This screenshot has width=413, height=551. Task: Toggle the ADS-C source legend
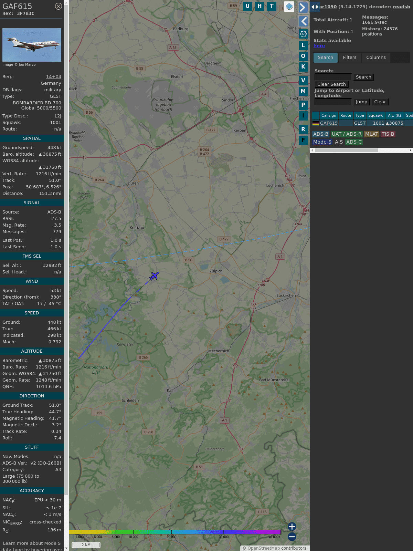coord(354,142)
